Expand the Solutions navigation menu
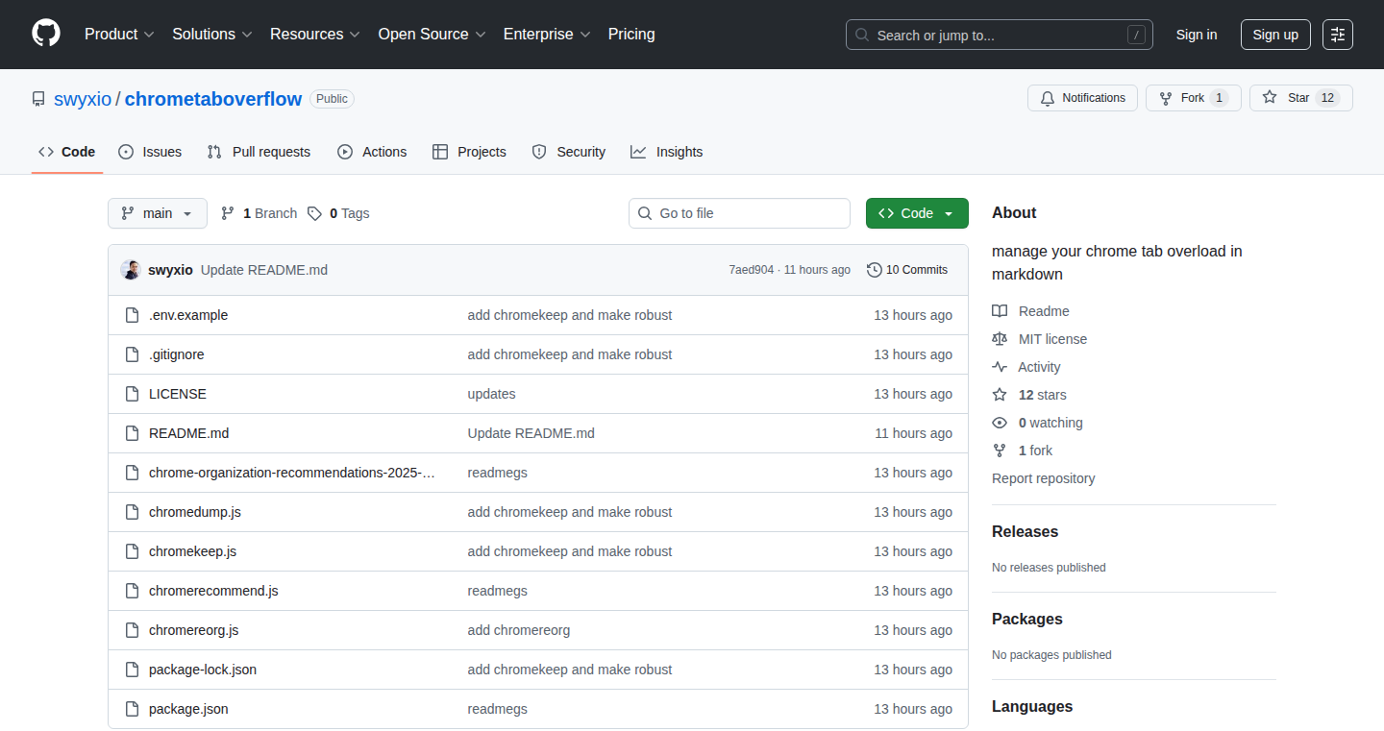Screen dimensions: 1384x731 tap(212, 35)
